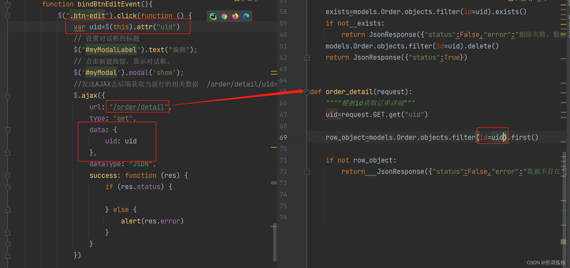Collapse def order_detail function fold marker

click(307, 92)
